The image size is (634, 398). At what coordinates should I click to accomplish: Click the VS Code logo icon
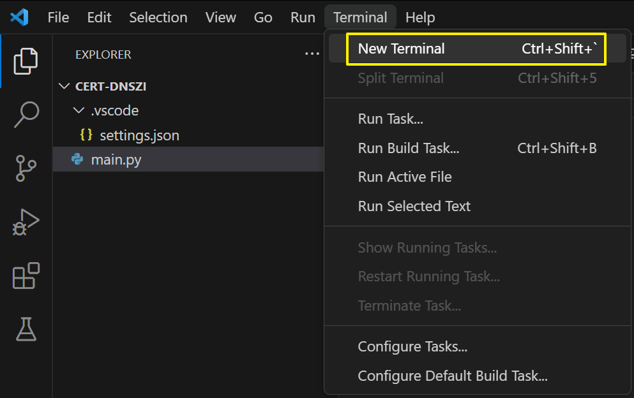click(x=19, y=17)
